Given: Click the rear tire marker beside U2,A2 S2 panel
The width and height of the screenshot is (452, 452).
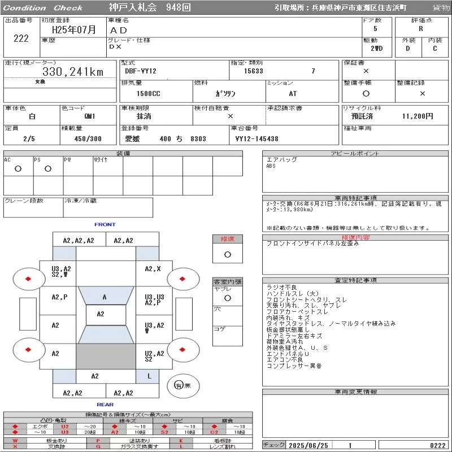Looking at the screenshot, I should (182, 350).
